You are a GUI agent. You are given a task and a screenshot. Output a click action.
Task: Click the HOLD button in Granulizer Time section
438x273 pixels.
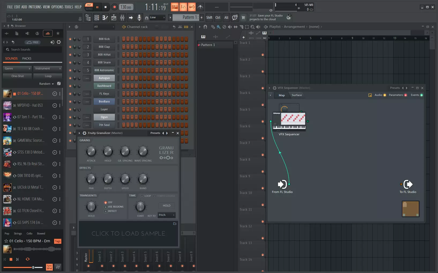pyautogui.click(x=167, y=206)
